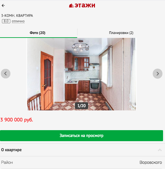Show the next photo in gallery
This screenshot has height=169, width=165.
coord(158,73)
